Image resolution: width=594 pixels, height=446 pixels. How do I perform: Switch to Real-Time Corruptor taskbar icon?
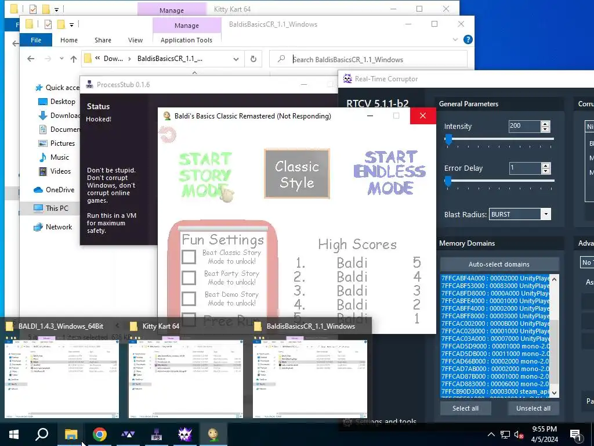coord(185,434)
